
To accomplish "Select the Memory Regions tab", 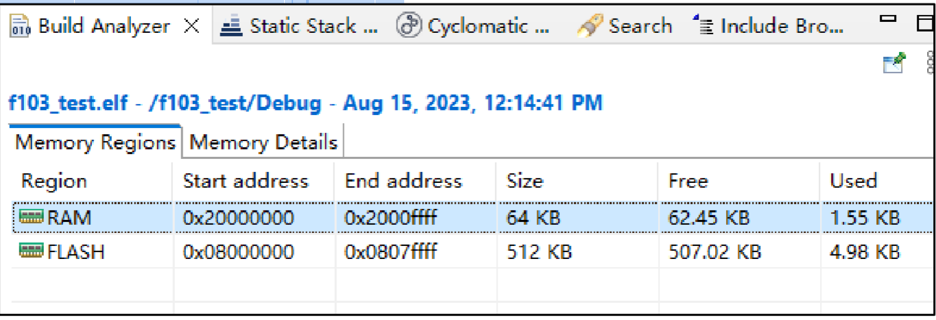I will [x=95, y=143].
